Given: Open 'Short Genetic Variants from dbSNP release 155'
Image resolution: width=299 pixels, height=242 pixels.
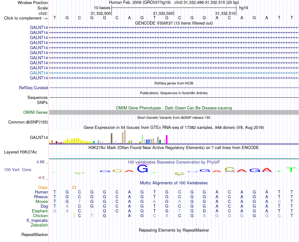Looking at the screenshot, I should (174, 118).
